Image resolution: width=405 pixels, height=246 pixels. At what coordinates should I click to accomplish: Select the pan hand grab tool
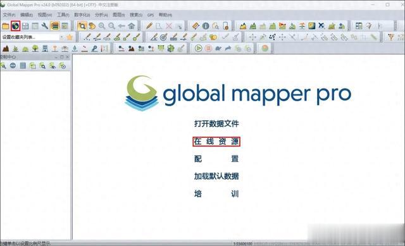92,26
